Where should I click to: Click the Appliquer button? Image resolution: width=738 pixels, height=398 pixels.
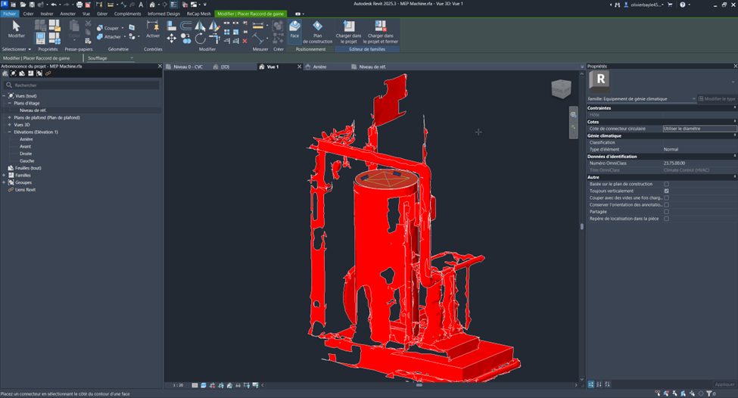pyautogui.click(x=724, y=384)
